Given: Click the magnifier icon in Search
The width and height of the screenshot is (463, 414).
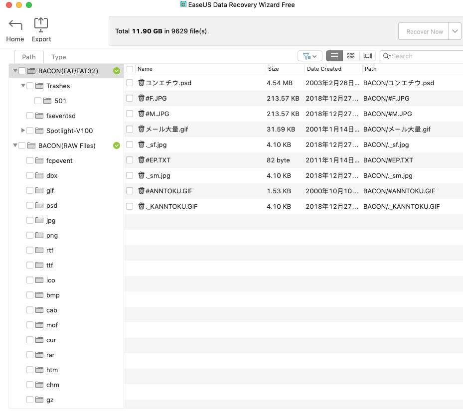Looking at the screenshot, I should [386, 56].
